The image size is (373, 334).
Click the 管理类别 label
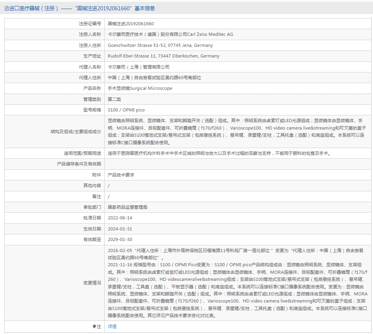pyautogui.click(x=92, y=99)
